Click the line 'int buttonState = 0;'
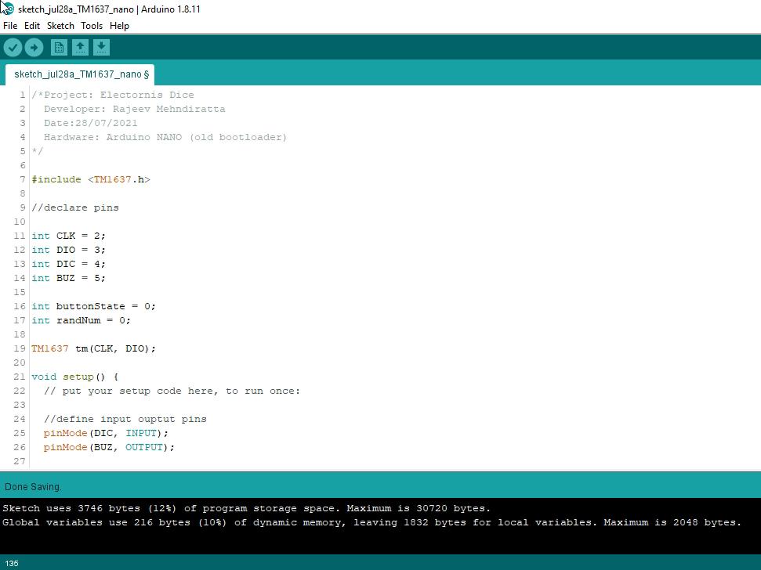The width and height of the screenshot is (761, 570). 94,306
